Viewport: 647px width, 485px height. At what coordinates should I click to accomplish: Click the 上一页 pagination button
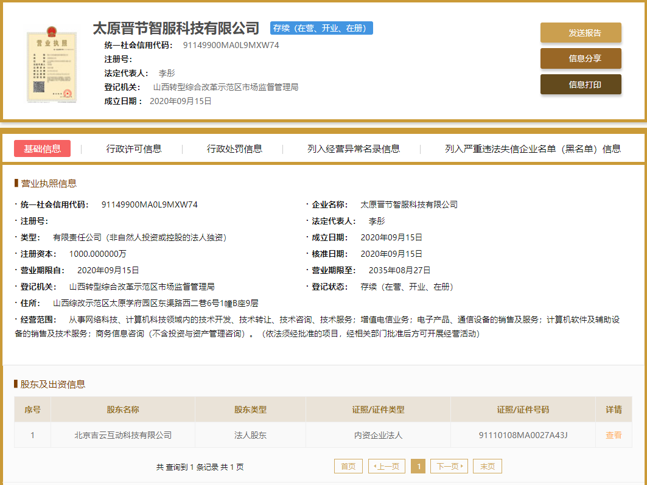point(386,466)
